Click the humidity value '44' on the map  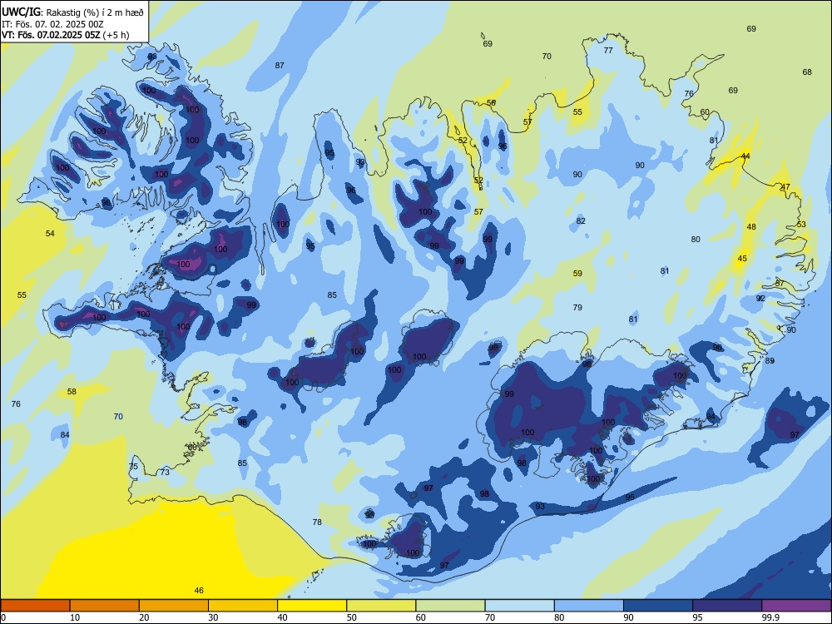pyautogui.click(x=745, y=156)
